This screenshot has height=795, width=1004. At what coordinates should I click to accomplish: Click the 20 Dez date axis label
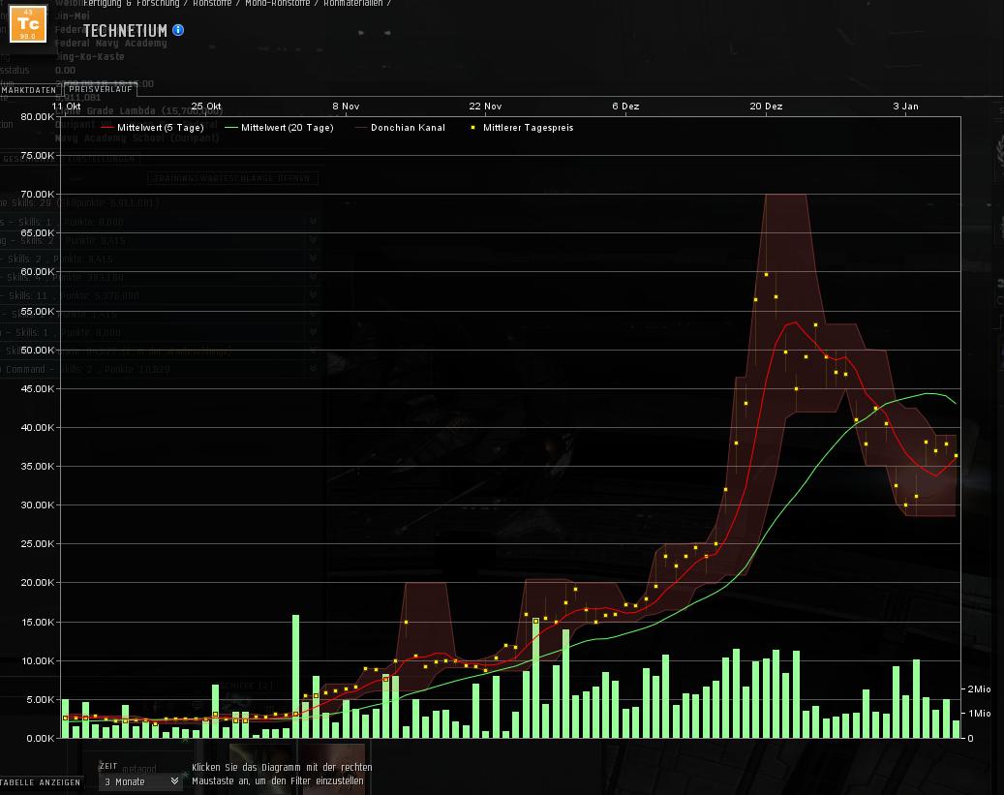click(766, 107)
